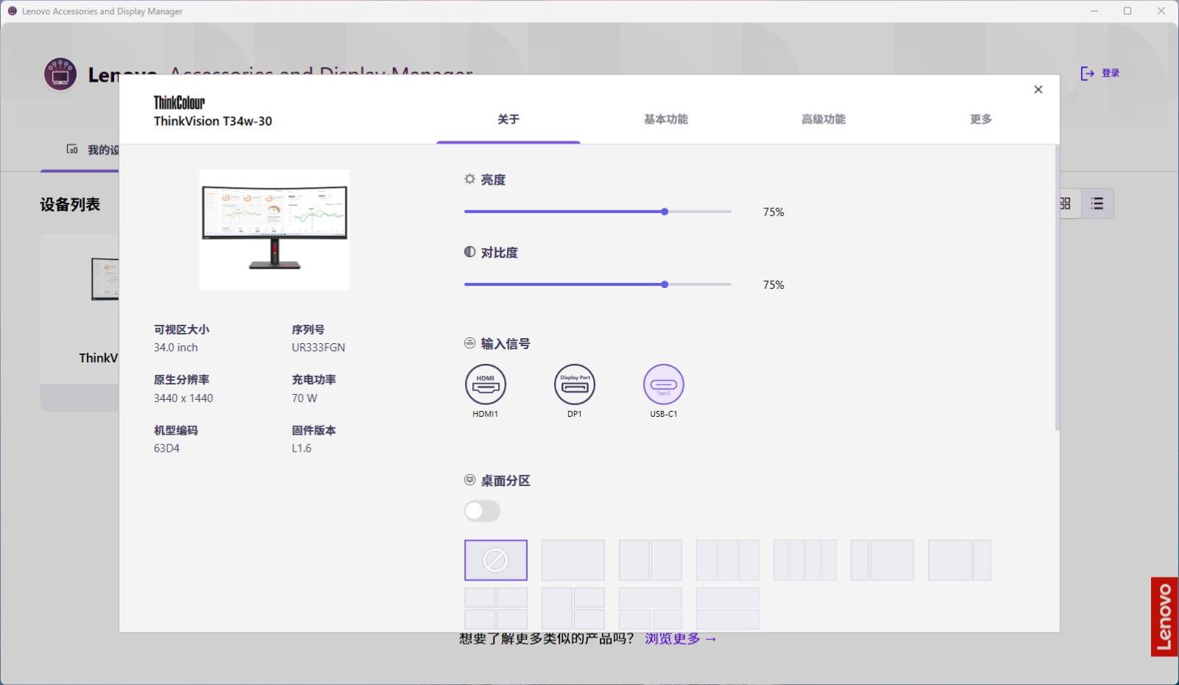Screen dimensions: 1179x685
Task: Click the desktop partition section icon
Action: [469, 480]
